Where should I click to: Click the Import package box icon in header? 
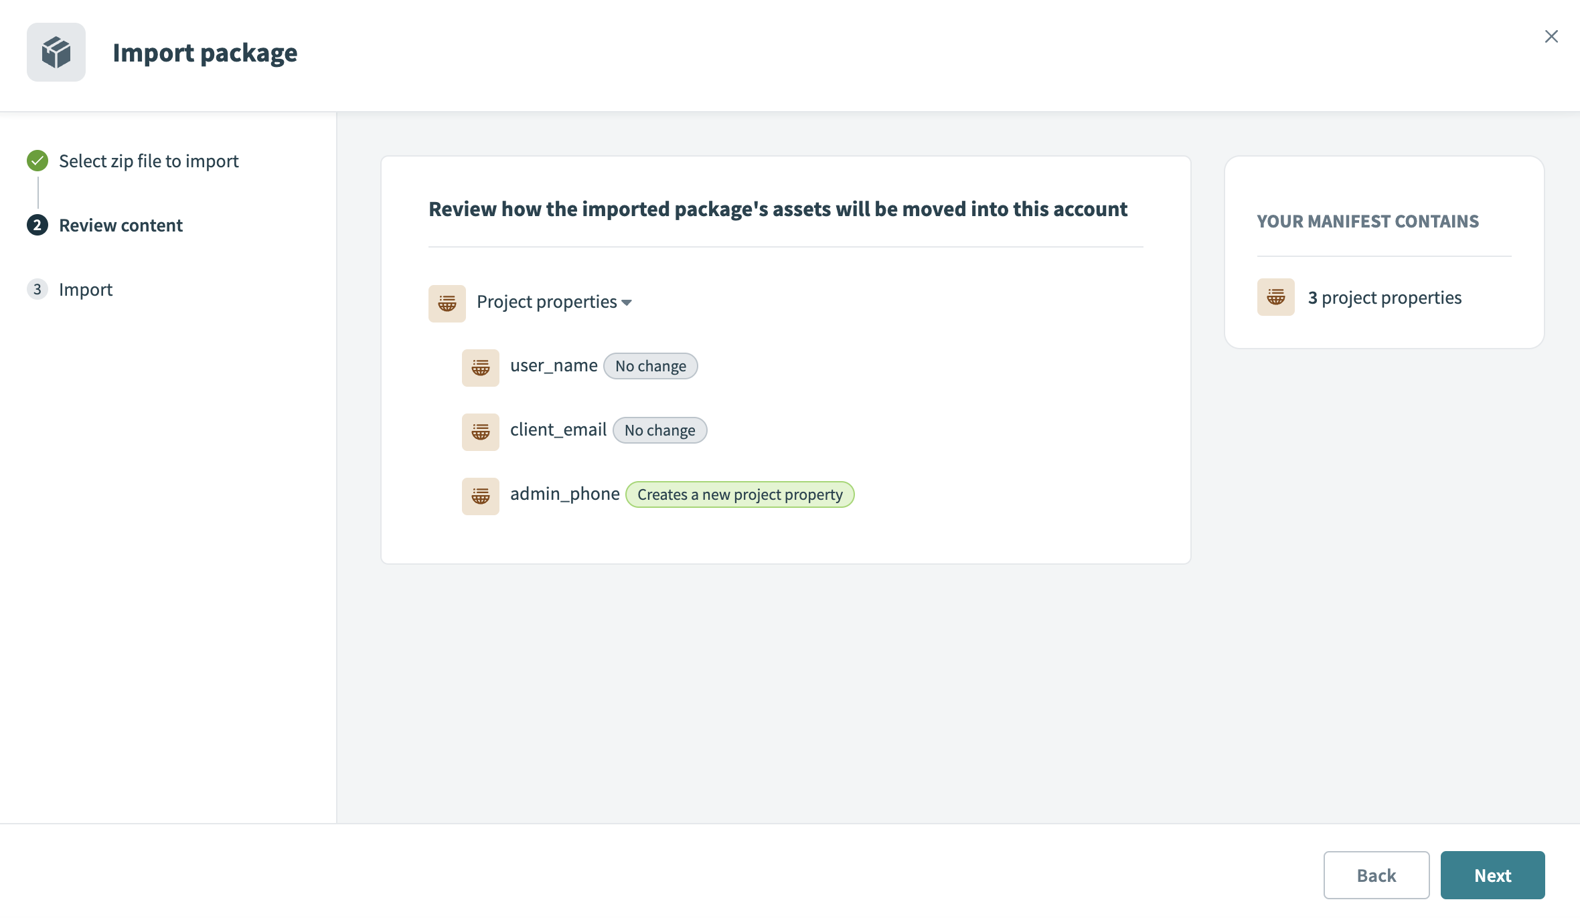56,52
